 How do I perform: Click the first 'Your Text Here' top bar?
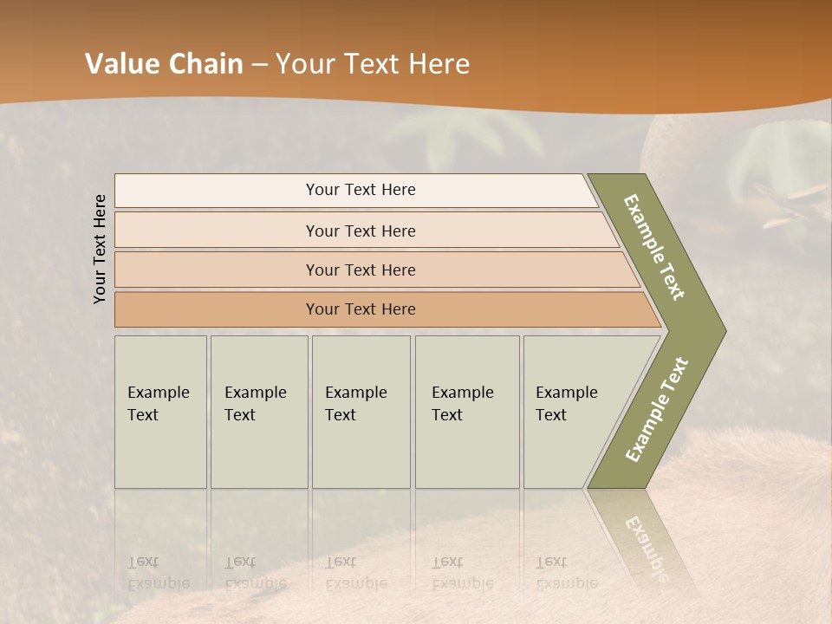coord(356,190)
